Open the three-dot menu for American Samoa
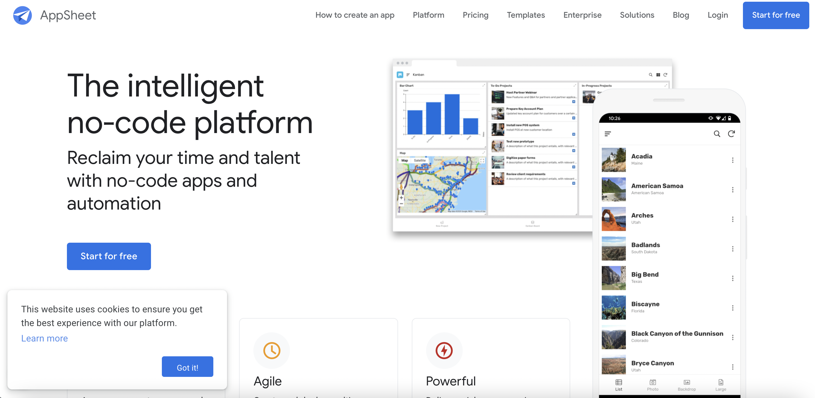Image resolution: width=815 pixels, height=398 pixels. click(x=732, y=190)
